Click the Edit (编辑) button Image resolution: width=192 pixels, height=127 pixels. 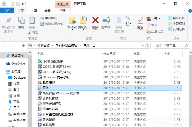152,25
